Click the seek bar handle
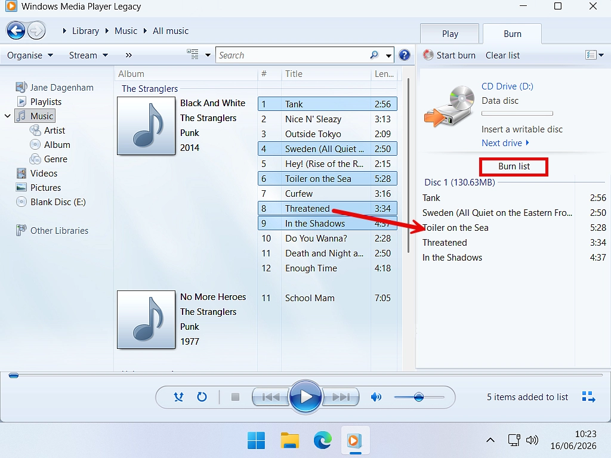The image size is (611, 458). pyautogui.click(x=14, y=376)
